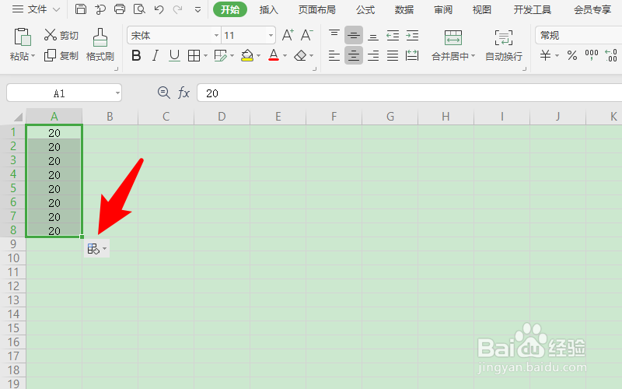Click the formula bar showing 20
622x389 pixels.
[x=410, y=93]
